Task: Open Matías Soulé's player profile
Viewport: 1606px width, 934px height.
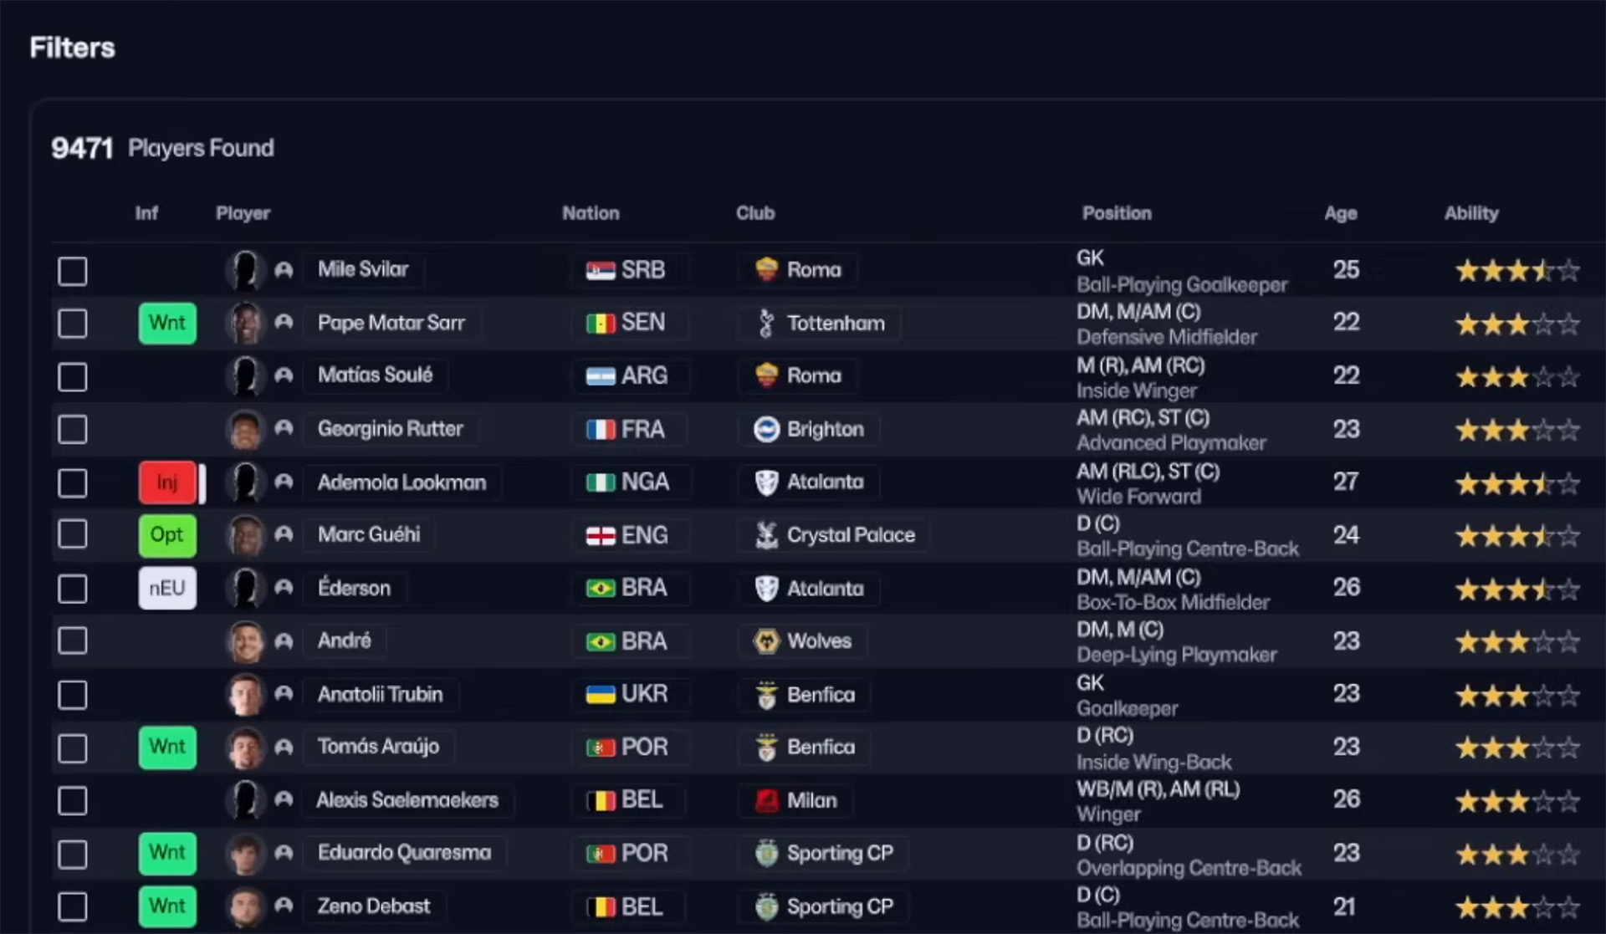Action: (375, 375)
